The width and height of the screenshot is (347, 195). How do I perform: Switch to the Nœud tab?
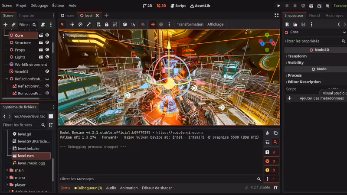point(314,16)
